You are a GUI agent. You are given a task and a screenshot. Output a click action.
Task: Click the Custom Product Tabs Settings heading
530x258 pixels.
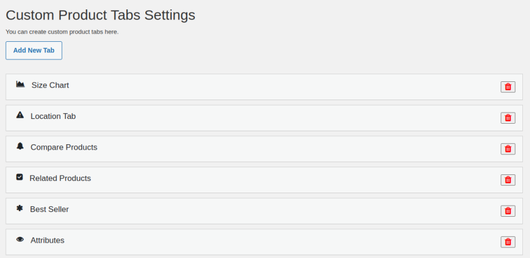tap(100, 15)
